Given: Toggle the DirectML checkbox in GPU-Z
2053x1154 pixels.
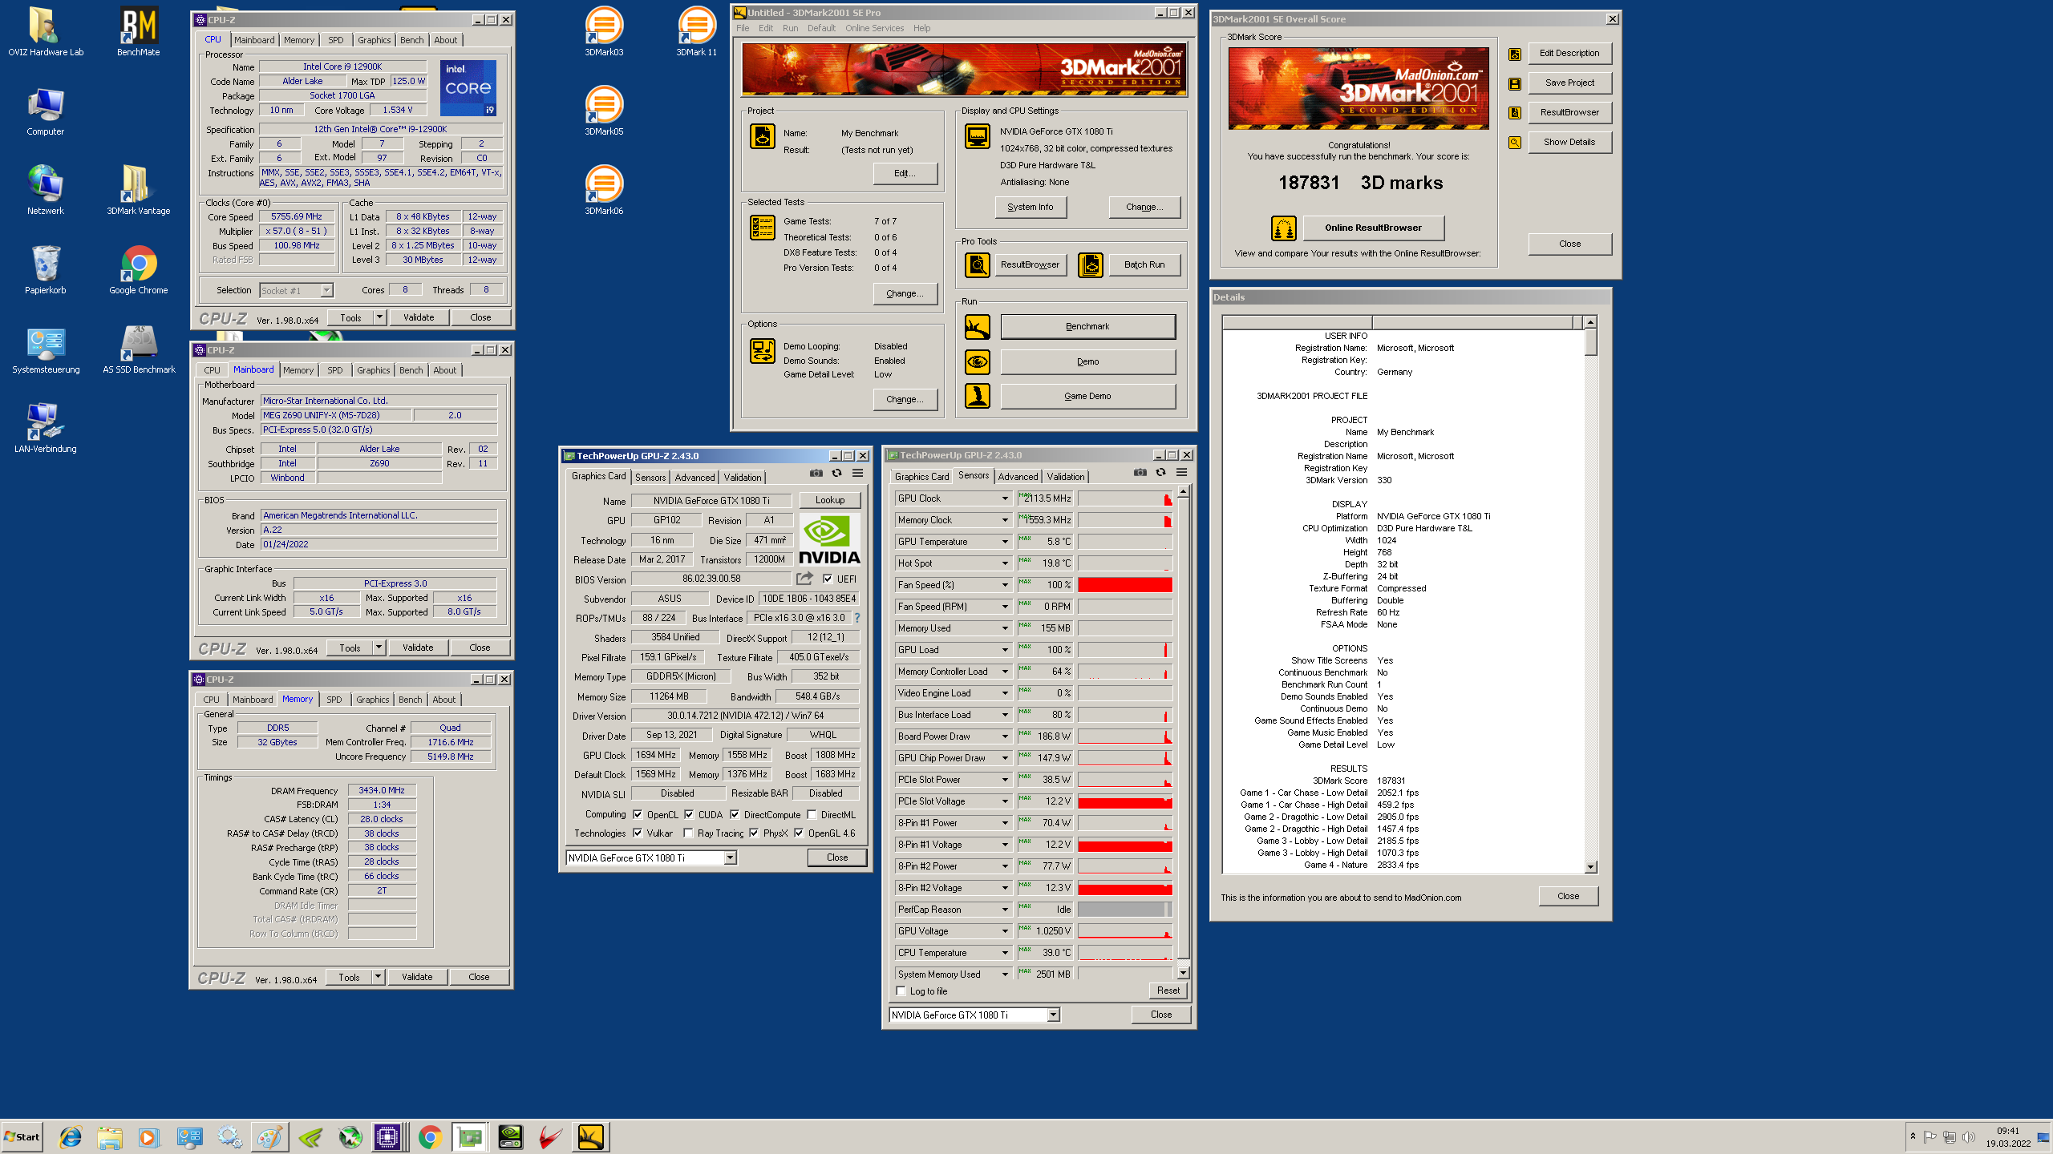Looking at the screenshot, I should (812, 814).
